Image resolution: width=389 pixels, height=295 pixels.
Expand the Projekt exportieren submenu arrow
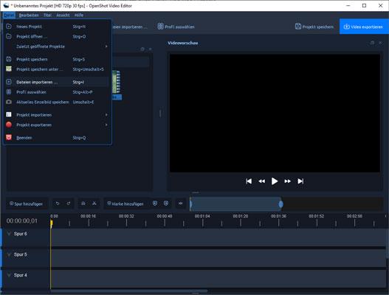106,125
